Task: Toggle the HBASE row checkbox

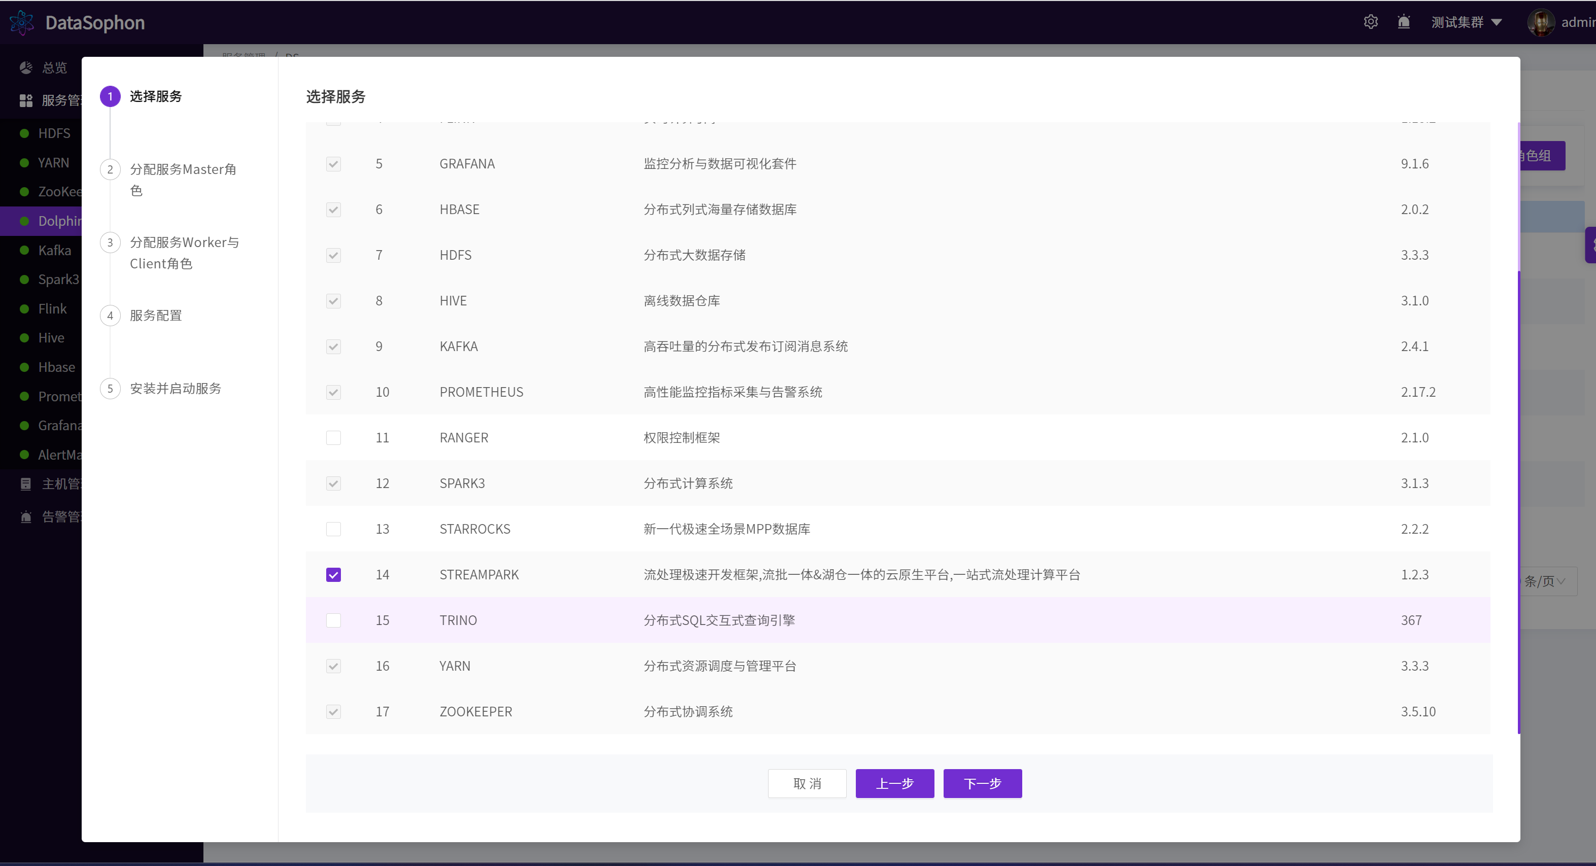Action: click(333, 210)
